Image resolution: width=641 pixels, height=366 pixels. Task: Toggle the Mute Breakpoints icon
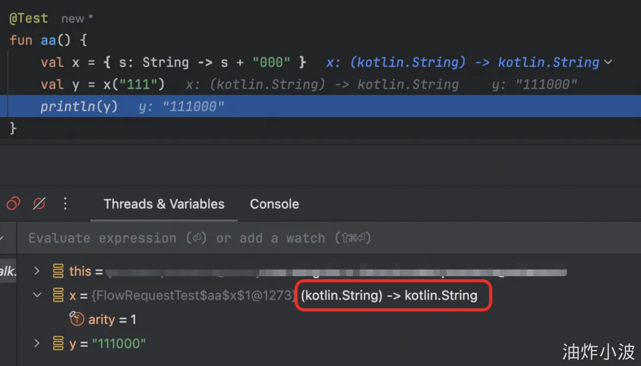[39, 204]
